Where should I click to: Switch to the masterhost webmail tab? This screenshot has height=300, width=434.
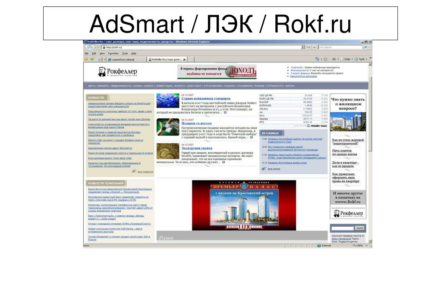(x=127, y=59)
